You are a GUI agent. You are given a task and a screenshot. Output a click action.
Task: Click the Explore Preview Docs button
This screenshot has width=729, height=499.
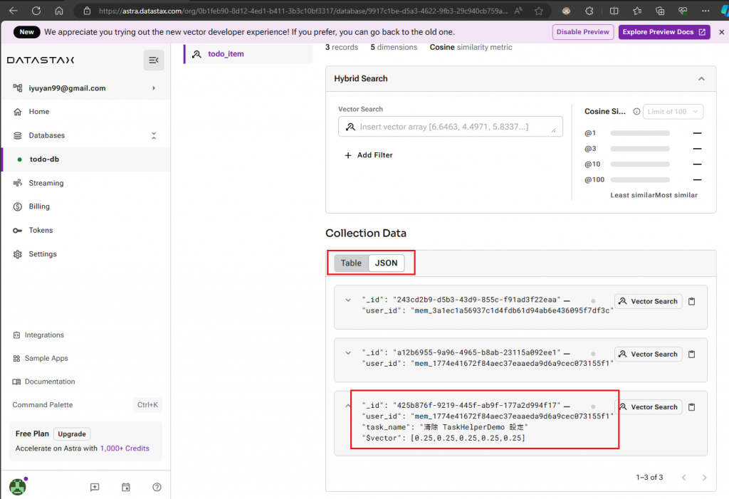tap(664, 32)
